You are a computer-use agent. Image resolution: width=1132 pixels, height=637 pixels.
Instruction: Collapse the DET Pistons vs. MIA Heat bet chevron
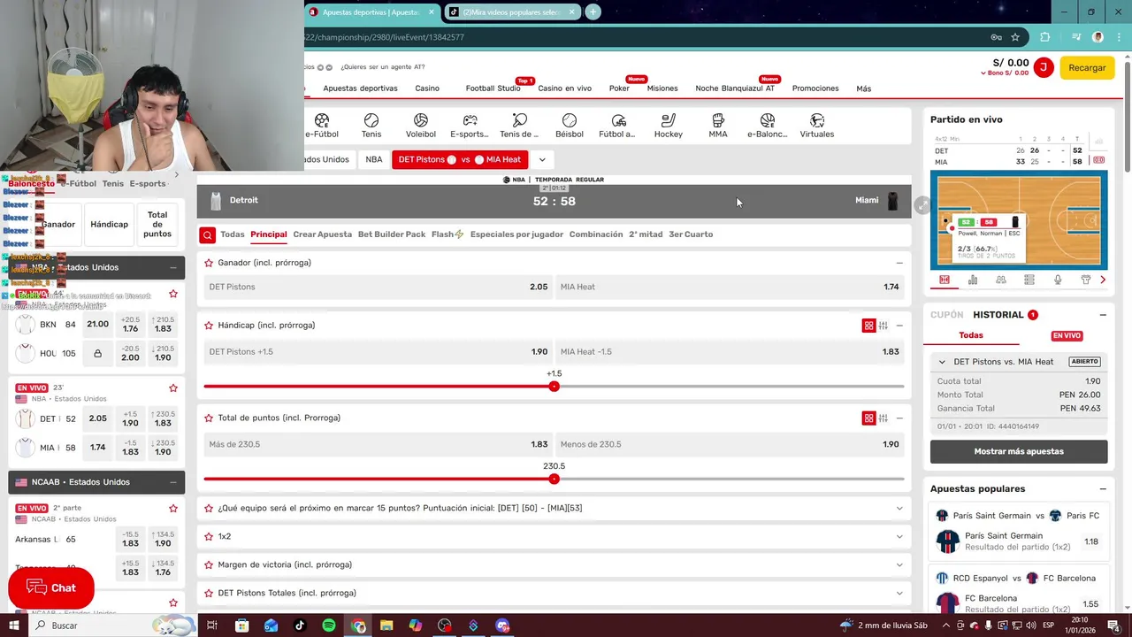point(942,362)
